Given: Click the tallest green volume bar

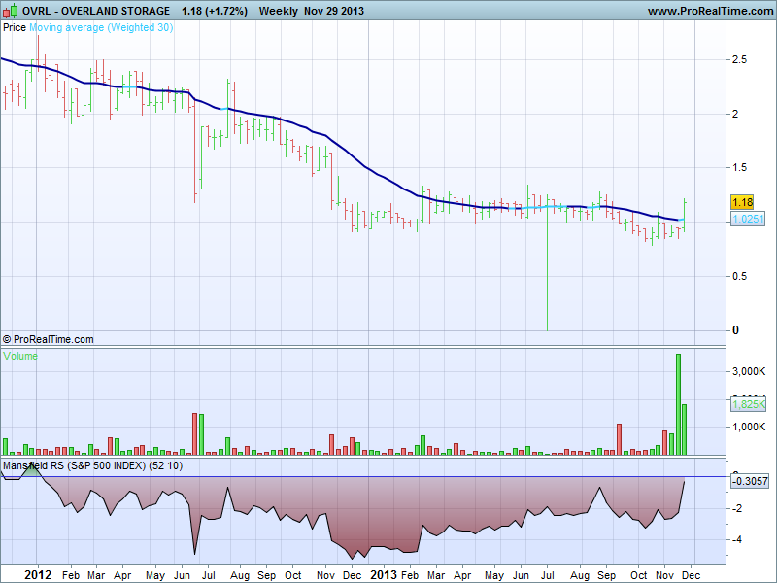Looking at the screenshot, I should [x=678, y=404].
